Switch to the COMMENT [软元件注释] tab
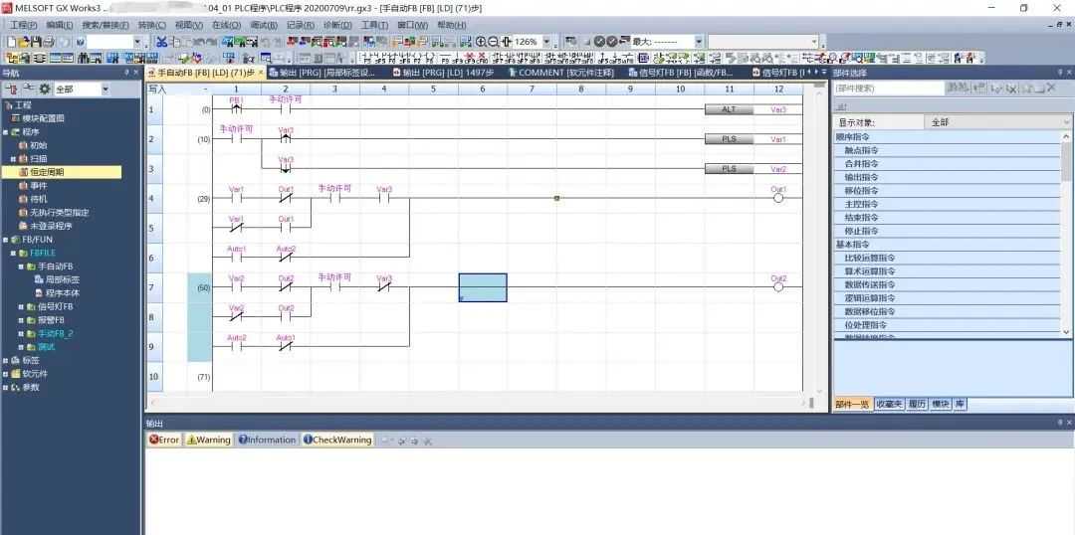 point(561,73)
